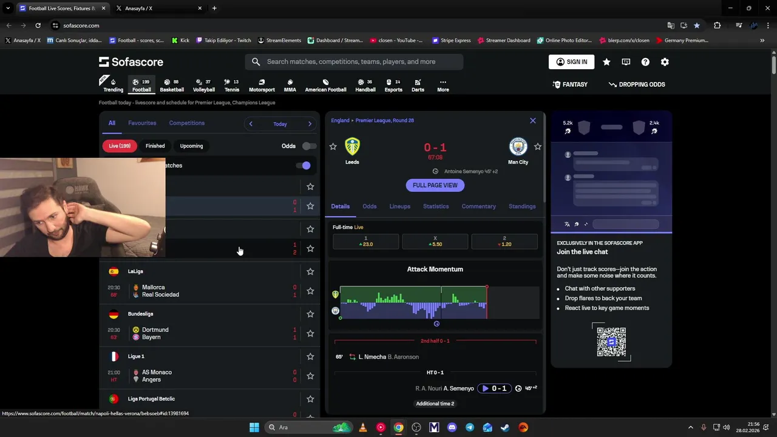Open the Darts section
Image resolution: width=777 pixels, height=437 pixels.
(418, 85)
